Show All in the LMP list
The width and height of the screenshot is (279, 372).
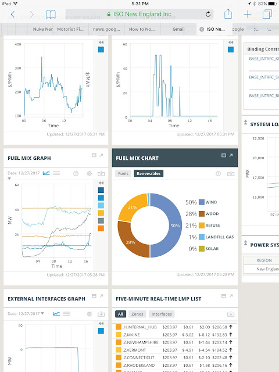point(120,314)
